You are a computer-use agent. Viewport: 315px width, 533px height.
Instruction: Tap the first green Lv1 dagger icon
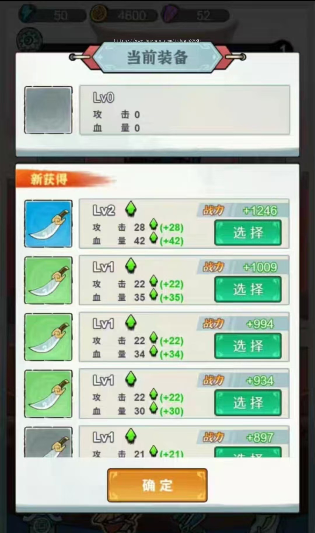coord(48,280)
